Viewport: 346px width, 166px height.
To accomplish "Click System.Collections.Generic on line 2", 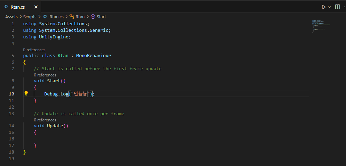I will coord(74,30).
